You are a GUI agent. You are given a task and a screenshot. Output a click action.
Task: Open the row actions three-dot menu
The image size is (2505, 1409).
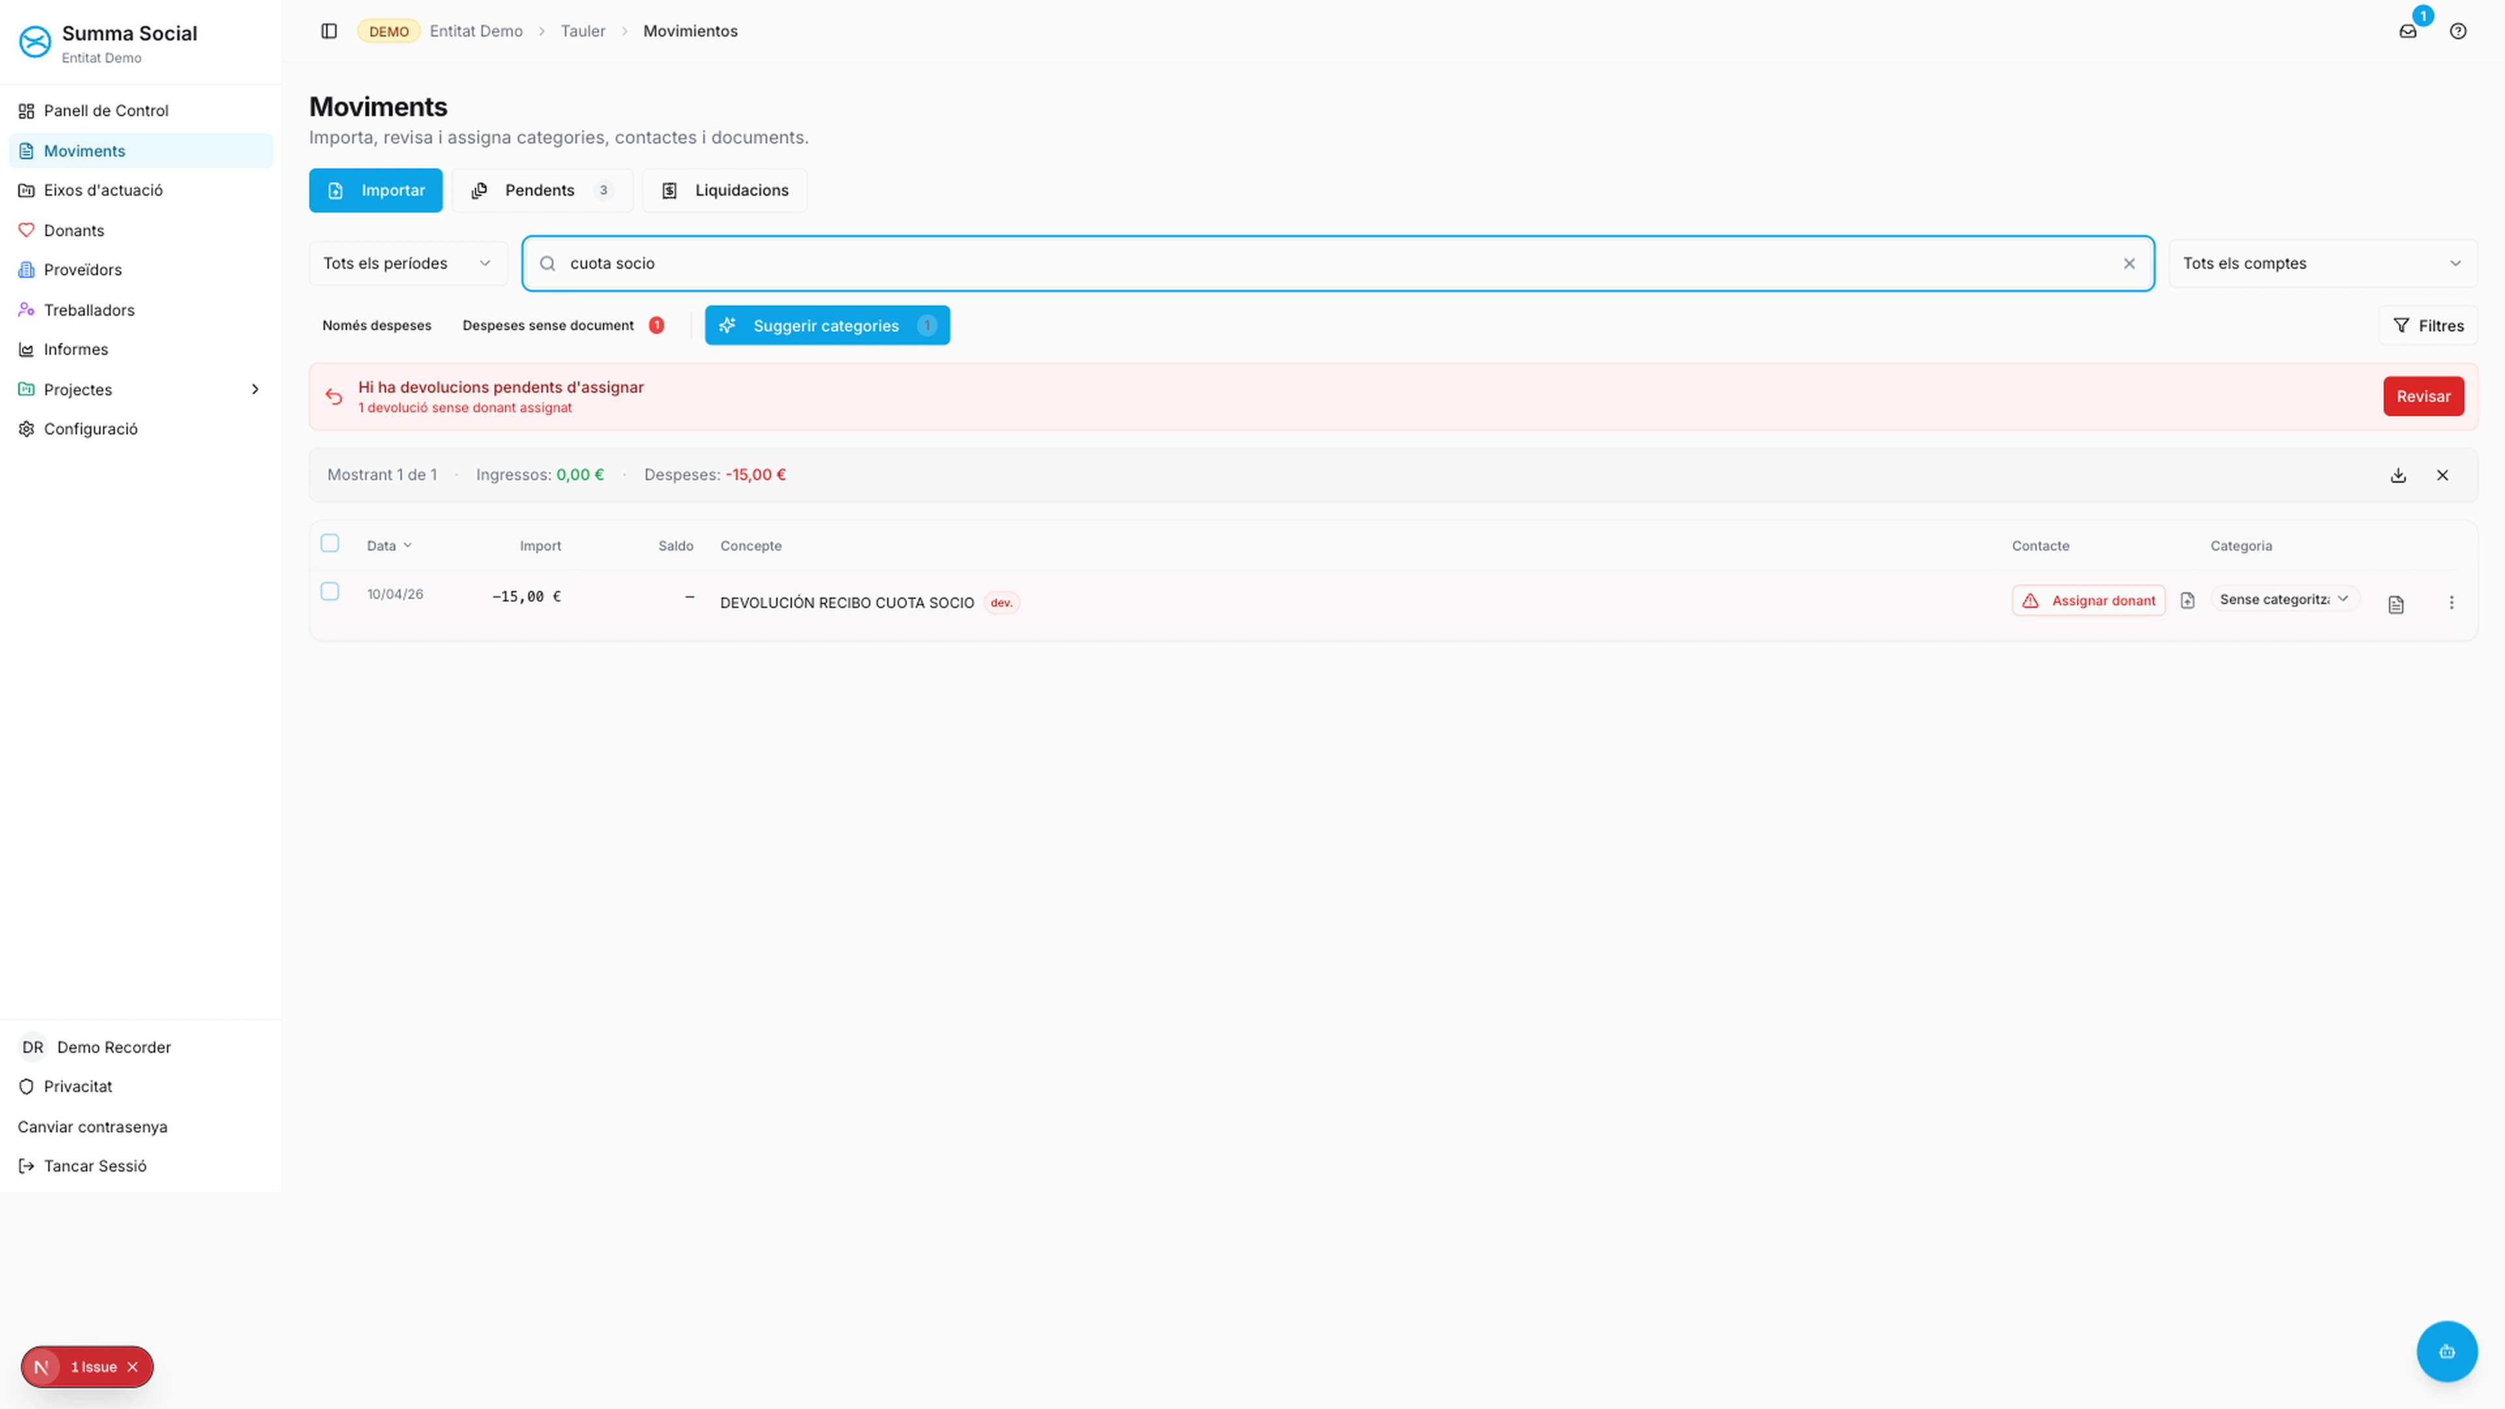[x=2452, y=603]
